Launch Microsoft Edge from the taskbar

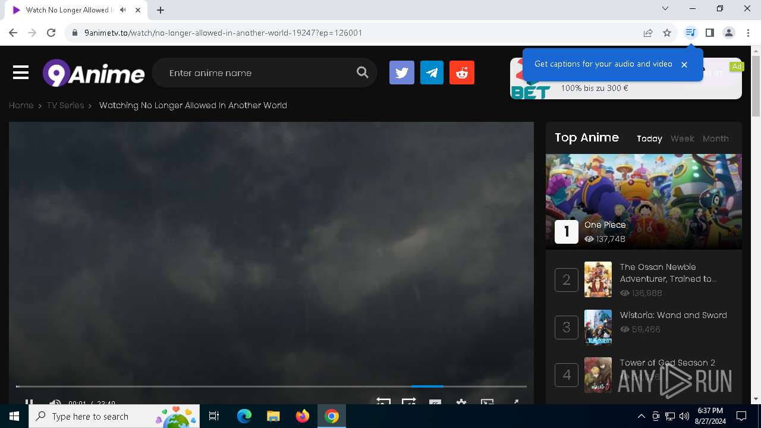pyautogui.click(x=244, y=416)
